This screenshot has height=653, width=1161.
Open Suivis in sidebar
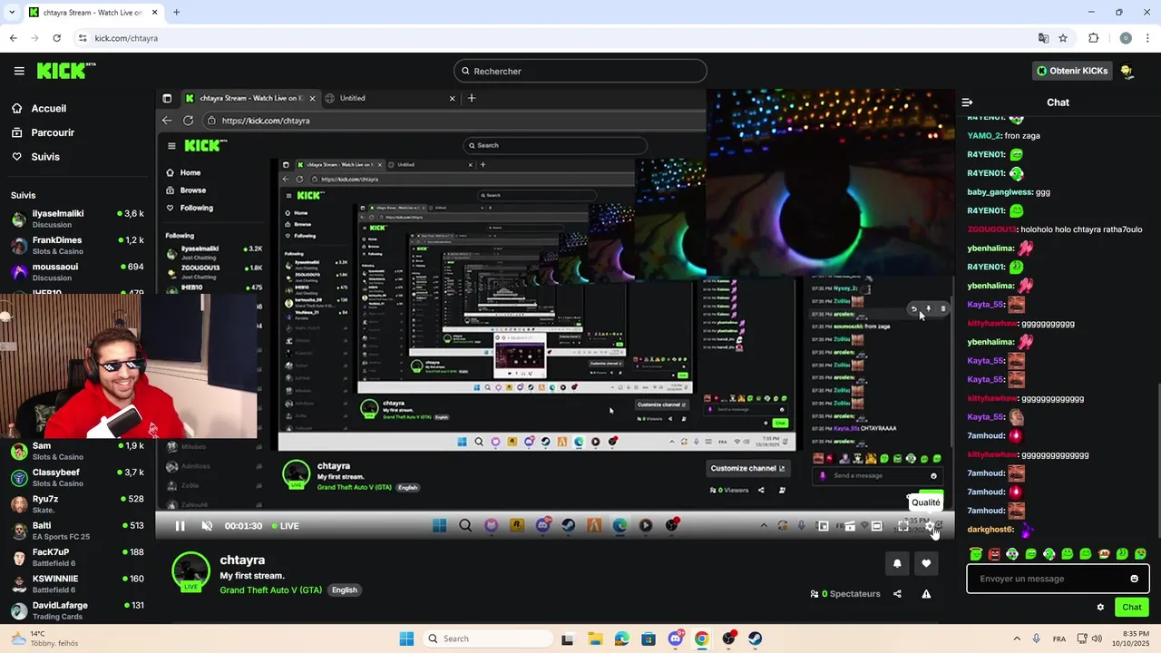[35, 157]
